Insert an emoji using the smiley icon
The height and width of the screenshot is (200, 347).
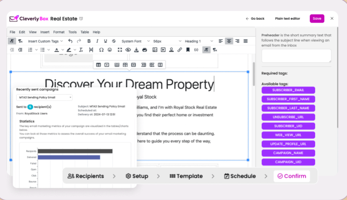[110, 50]
